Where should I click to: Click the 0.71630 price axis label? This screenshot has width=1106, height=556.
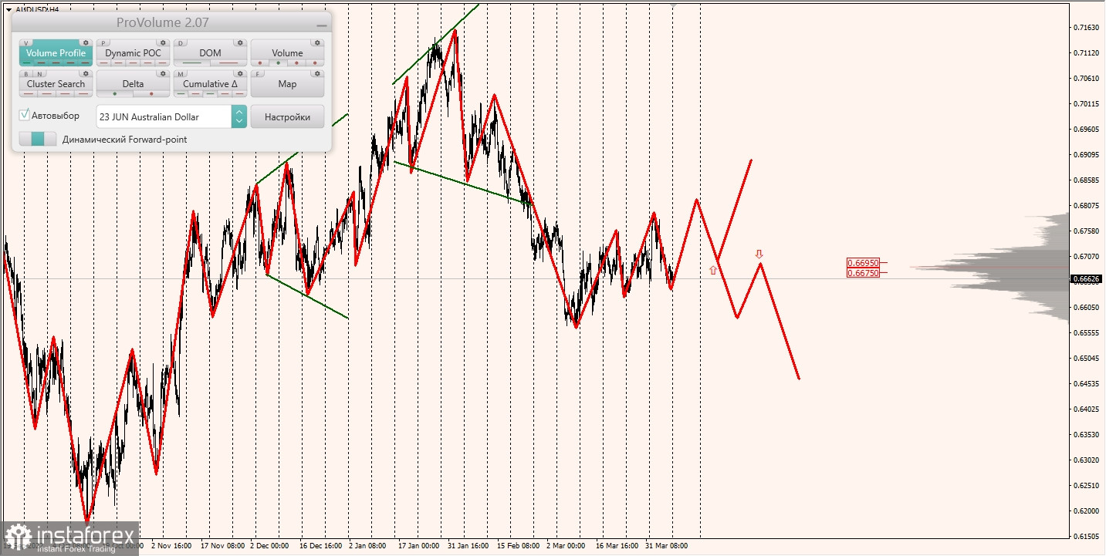(1086, 28)
